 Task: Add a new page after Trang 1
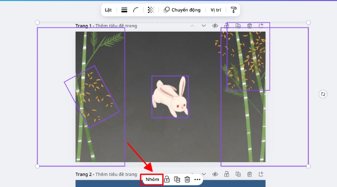click(261, 26)
